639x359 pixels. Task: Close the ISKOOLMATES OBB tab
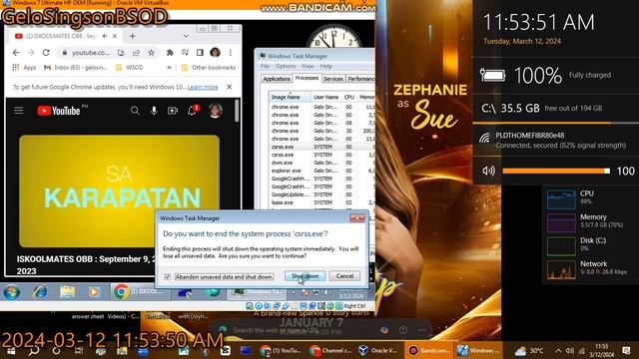[x=115, y=36]
